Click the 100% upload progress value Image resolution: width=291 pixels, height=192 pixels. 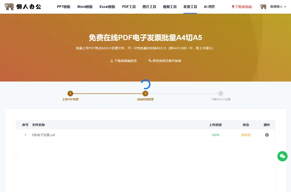point(215,135)
